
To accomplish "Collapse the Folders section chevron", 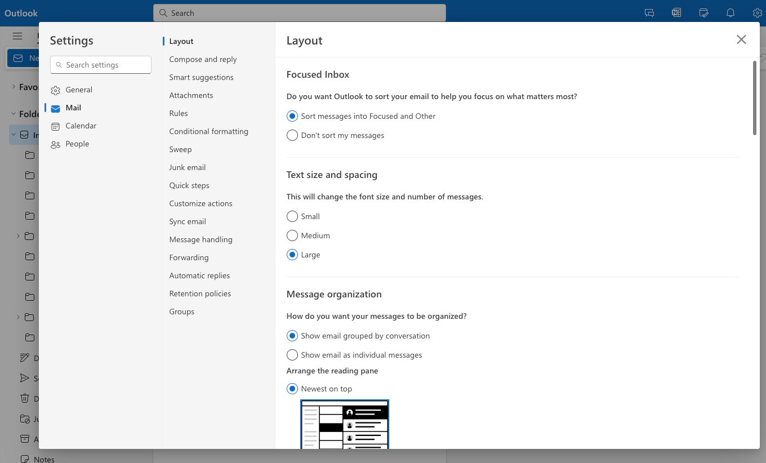I will (x=14, y=114).
